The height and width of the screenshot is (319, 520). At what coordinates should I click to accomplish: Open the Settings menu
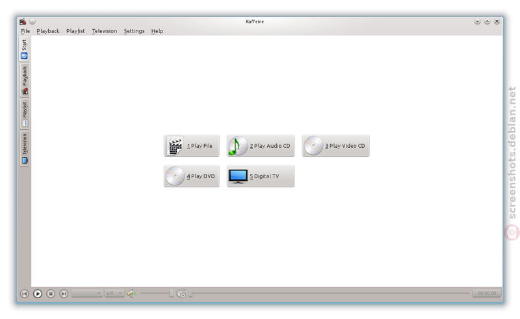(134, 31)
